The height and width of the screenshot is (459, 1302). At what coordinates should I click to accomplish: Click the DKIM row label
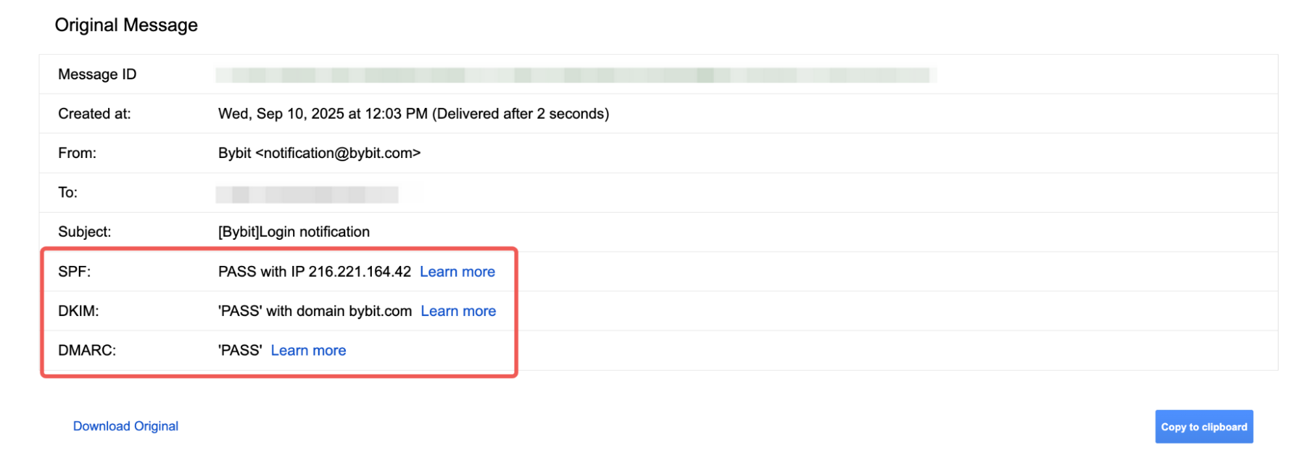pyautogui.click(x=78, y=311)
